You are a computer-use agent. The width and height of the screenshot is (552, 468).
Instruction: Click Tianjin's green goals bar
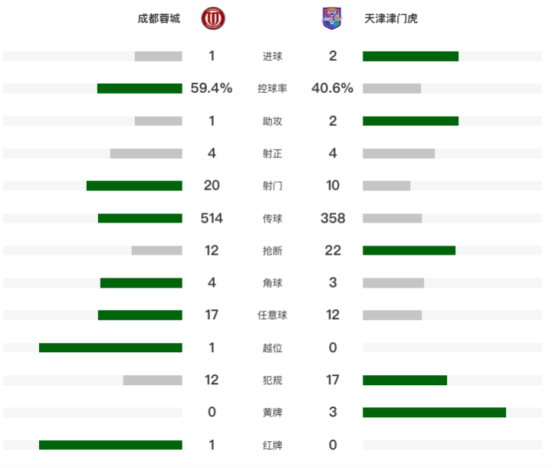(410, 56)
